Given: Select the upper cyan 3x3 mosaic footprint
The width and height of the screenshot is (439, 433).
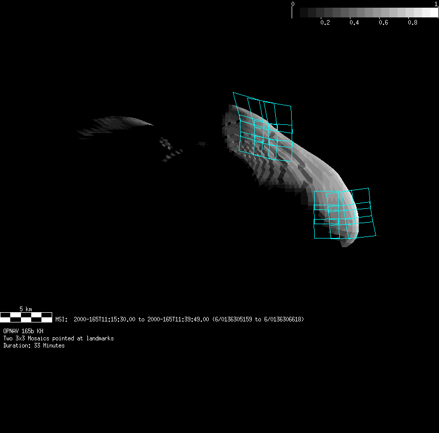Looking at the screenshot, I should pos(263,127).
